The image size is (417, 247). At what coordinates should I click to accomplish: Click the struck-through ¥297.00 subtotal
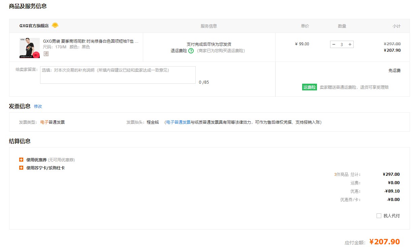click(392, 44)
